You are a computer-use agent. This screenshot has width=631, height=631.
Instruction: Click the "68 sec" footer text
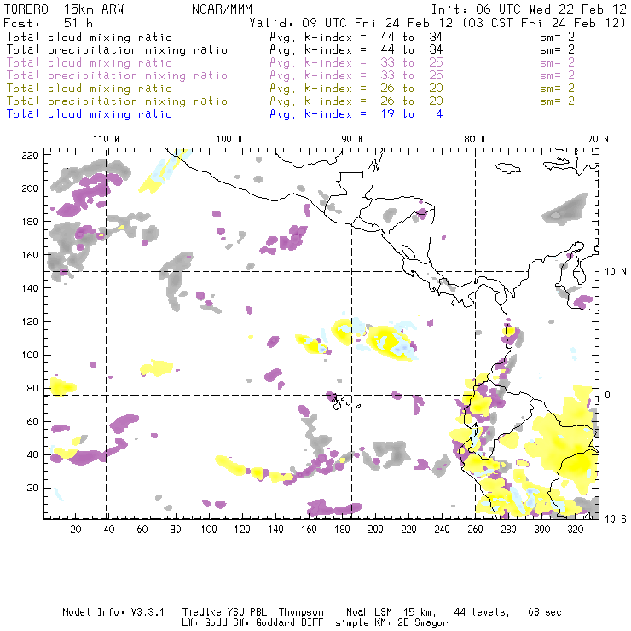tap(545, 612)
